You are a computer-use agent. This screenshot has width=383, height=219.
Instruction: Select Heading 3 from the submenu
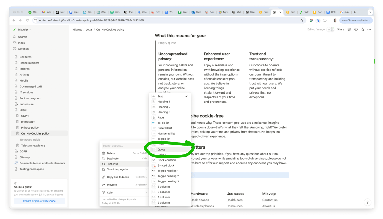pos(170,112)
